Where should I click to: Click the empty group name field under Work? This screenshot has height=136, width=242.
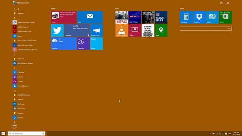(206, 29)
